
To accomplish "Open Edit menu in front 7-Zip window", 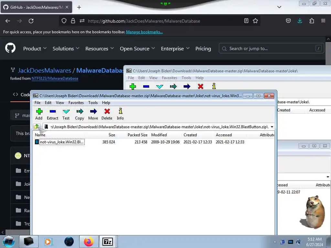I will click(x=48, y=103).
